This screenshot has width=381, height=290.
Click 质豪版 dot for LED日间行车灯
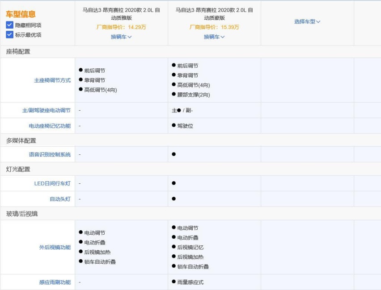[x=174, y=183]
